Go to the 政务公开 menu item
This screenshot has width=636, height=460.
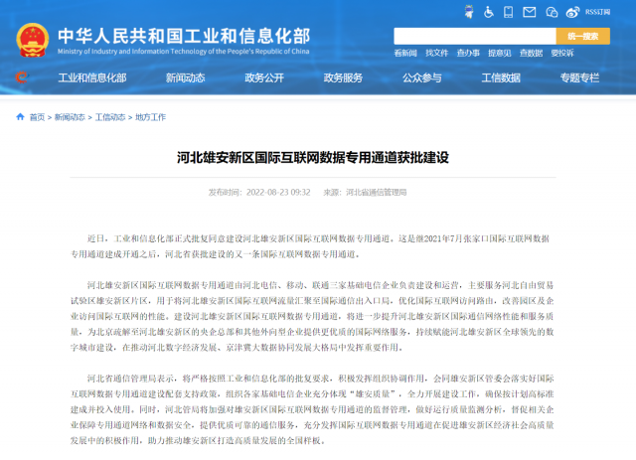coord(264,77)
